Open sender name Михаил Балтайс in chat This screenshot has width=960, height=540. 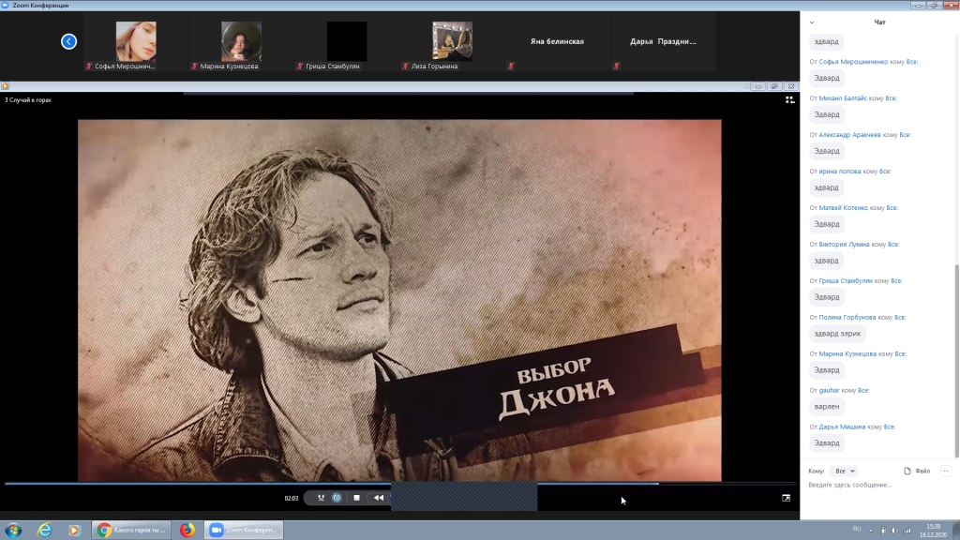click(843, 97)
